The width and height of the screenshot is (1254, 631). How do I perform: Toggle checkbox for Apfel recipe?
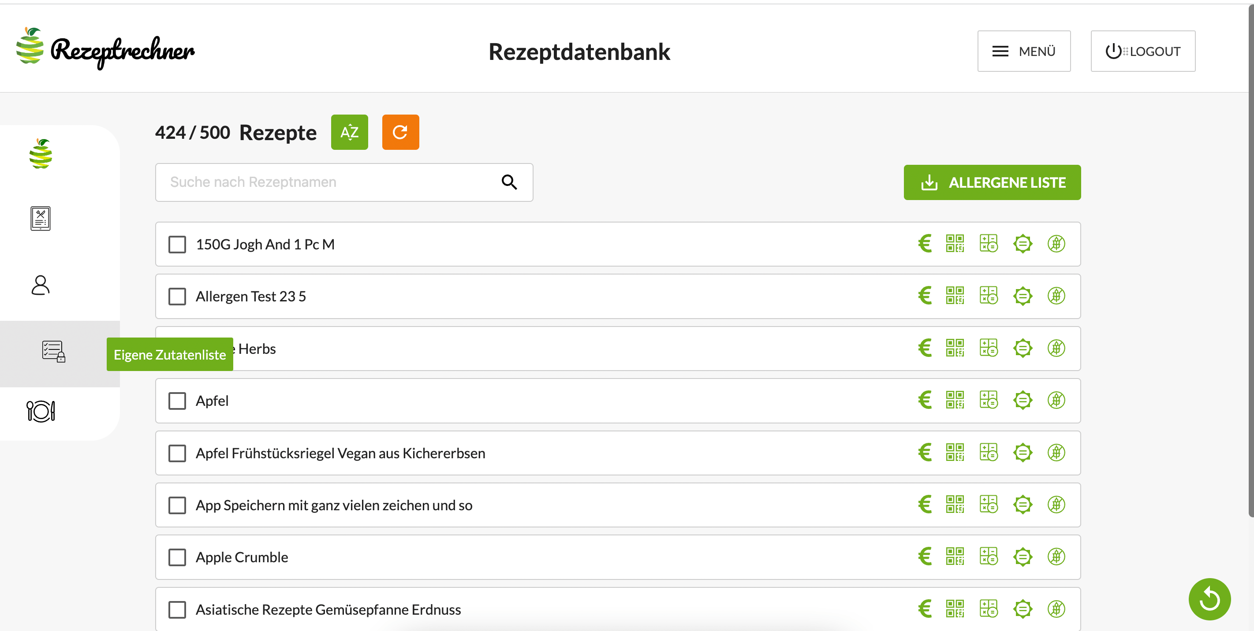click(x=177, y=400)
